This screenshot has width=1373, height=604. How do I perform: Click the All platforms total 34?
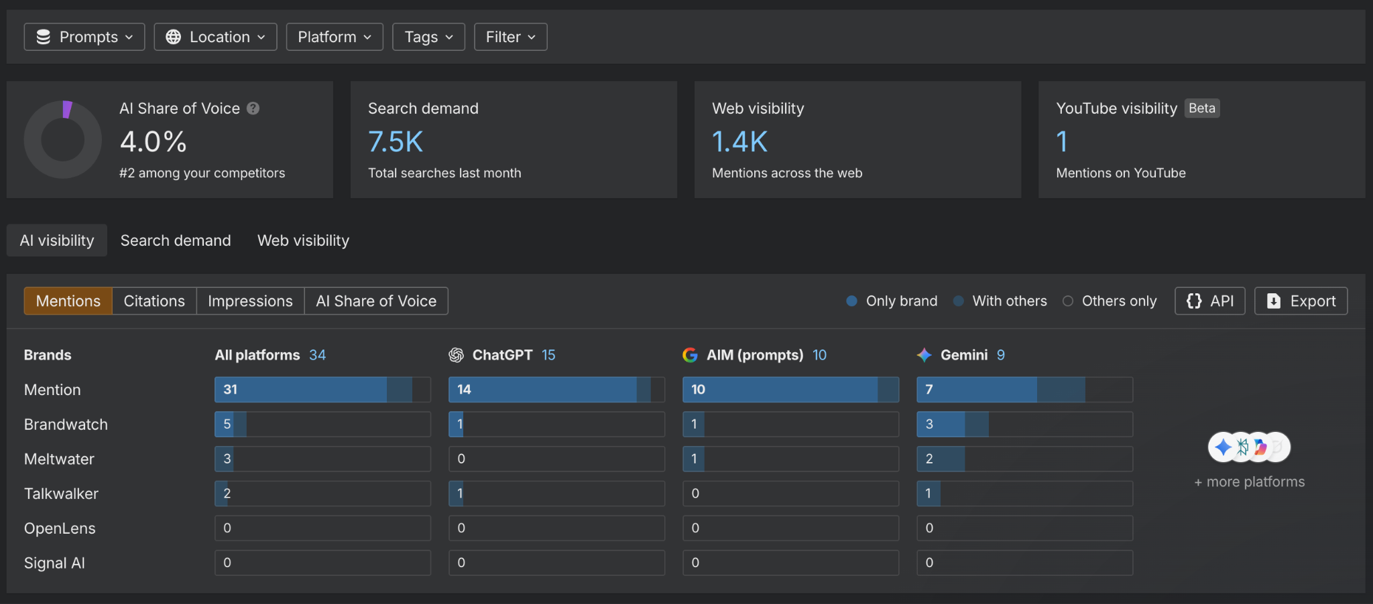click(x=318, y=355)
